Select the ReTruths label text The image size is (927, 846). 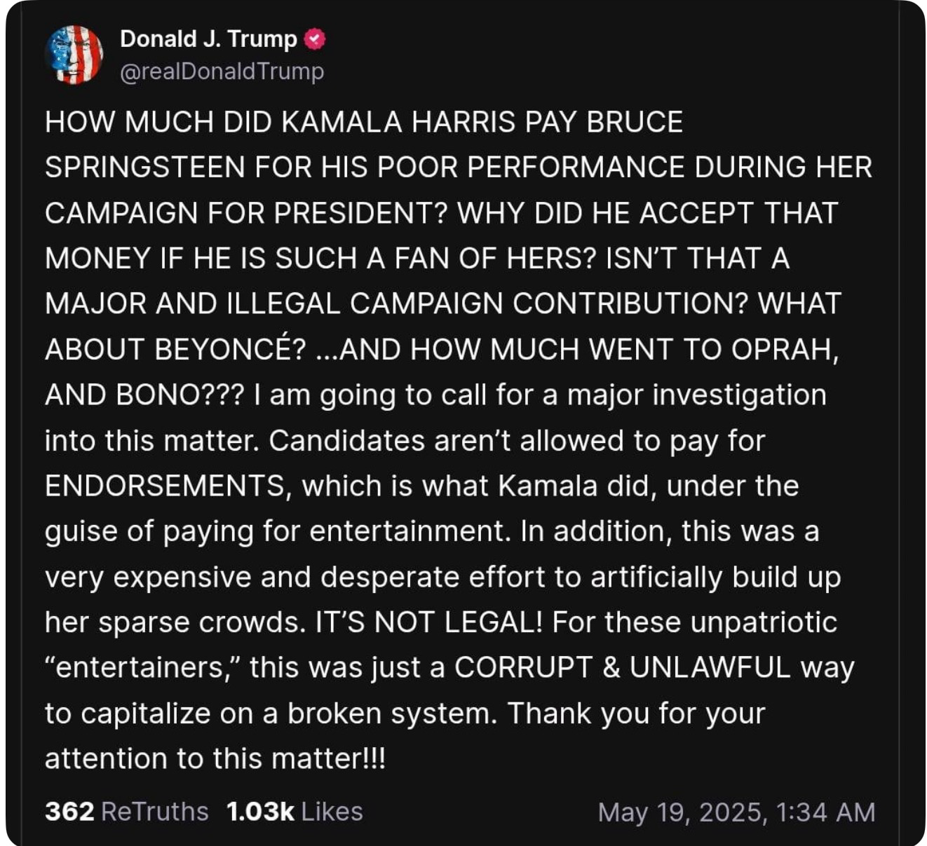(155, 811)
